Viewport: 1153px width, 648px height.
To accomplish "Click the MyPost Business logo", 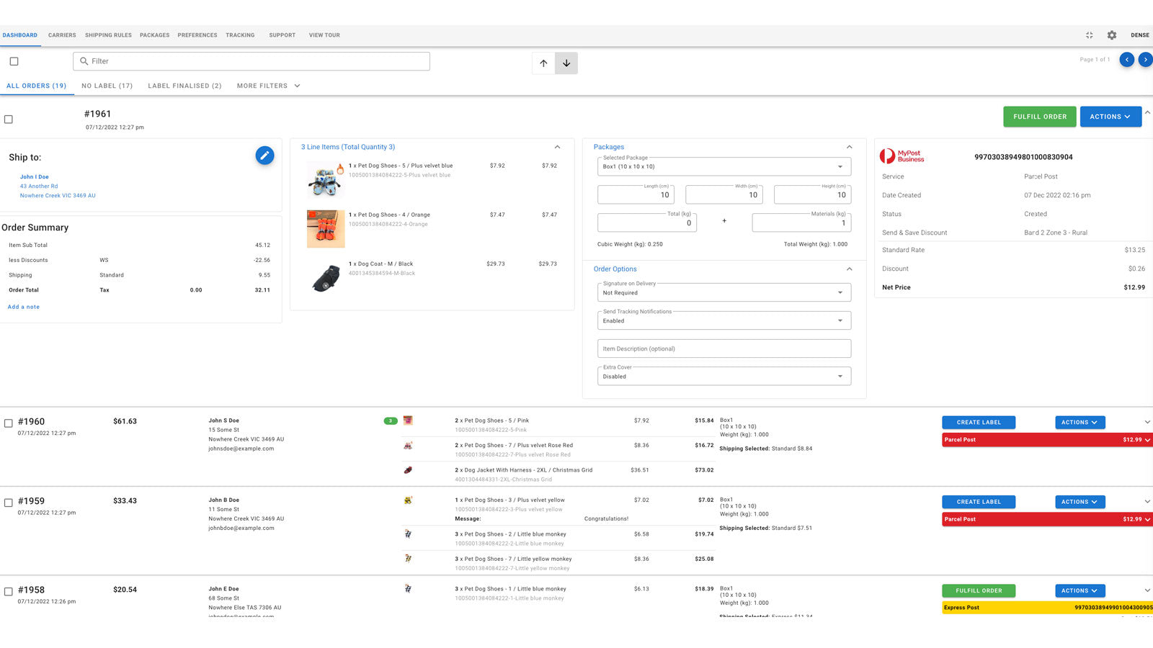I will point(902,156).
